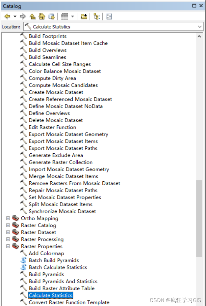Expand the Raster Dataset toolset

(x=8, y=232)
